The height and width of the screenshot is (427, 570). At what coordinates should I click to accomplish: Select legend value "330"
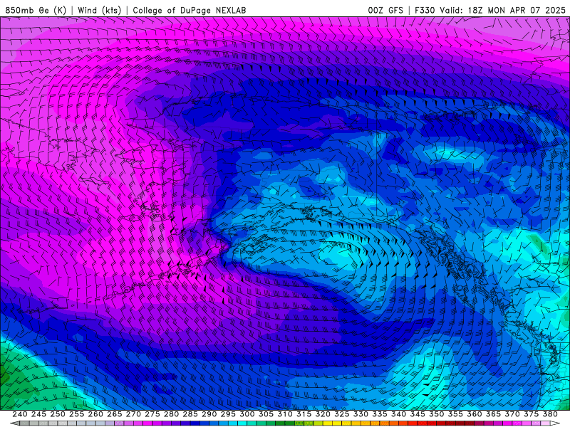tap(361, 414)
